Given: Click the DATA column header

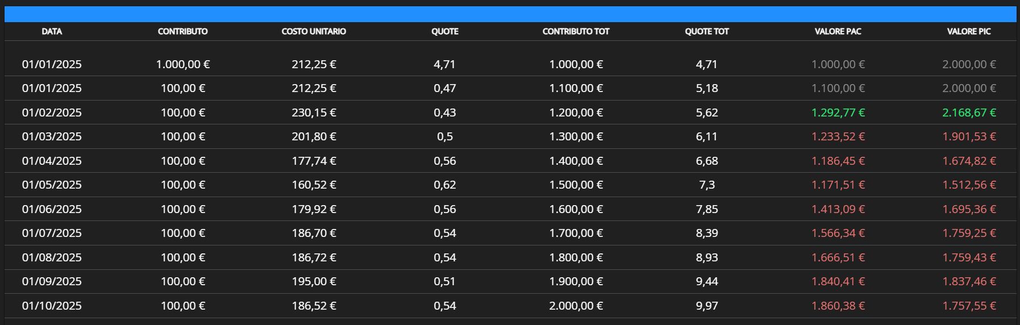Looking at the screenshot, I should click(52, 31).
